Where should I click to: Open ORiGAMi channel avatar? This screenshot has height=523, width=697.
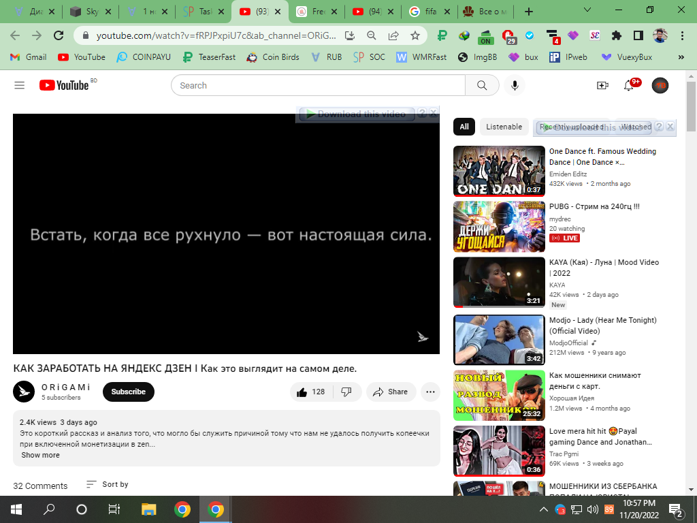pos(24,392)
